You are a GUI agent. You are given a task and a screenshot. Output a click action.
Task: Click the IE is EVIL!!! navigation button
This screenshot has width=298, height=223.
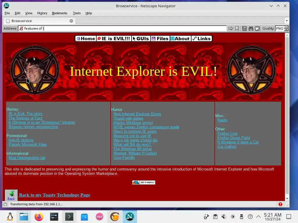114,39
